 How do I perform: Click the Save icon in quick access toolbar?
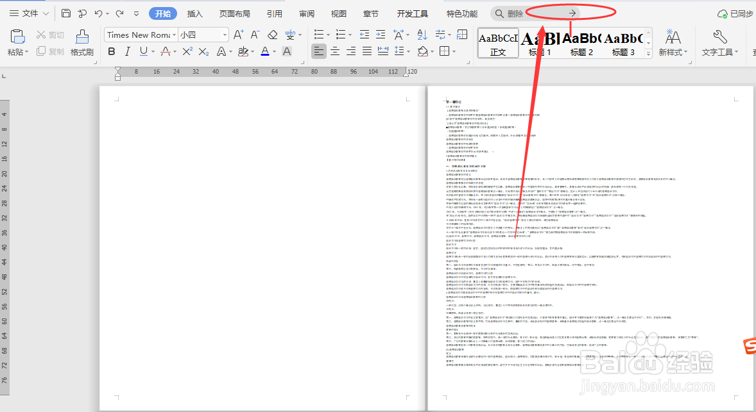click(x=66, y=13)
